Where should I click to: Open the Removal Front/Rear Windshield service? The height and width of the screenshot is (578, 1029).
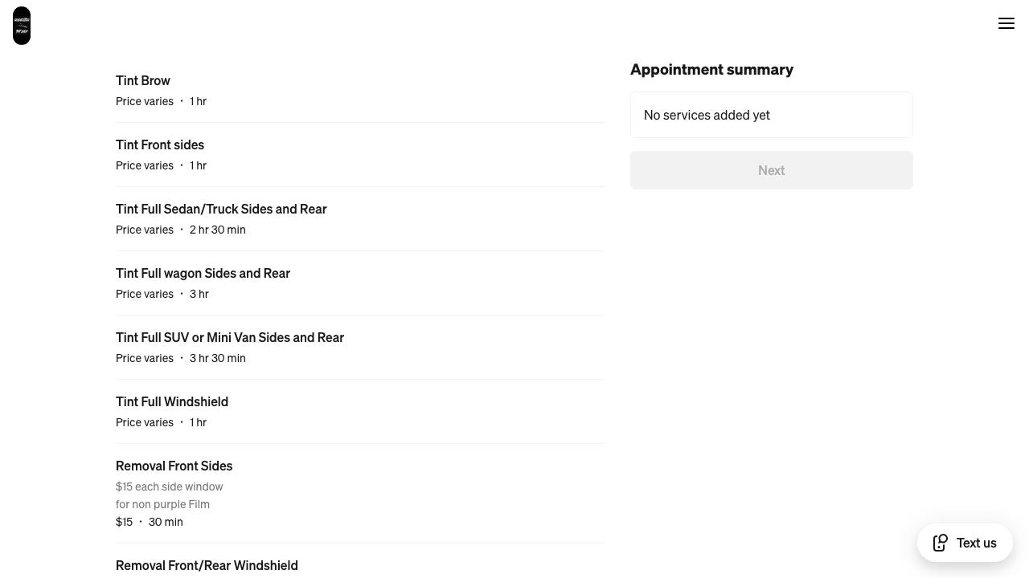pos(207,565)
